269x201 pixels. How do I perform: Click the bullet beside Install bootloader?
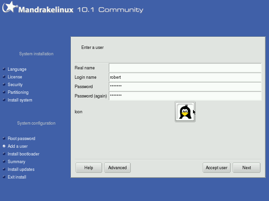point(4,154)
